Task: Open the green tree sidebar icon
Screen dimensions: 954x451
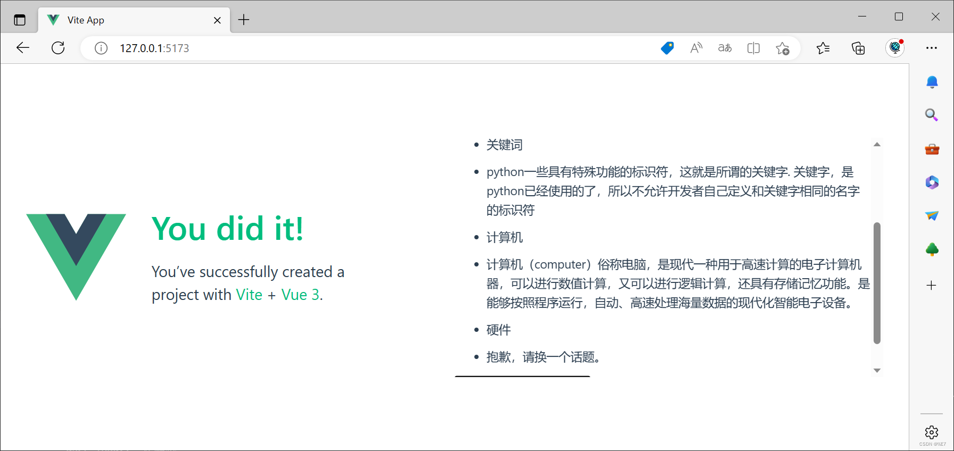Action: [932, 249]
